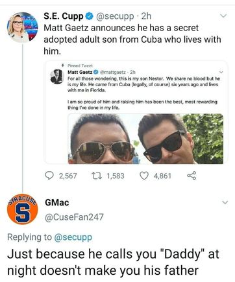Screen dimensions: 235x282
Task: Click the pinned tweet pin icon
Action: (63, 65)
